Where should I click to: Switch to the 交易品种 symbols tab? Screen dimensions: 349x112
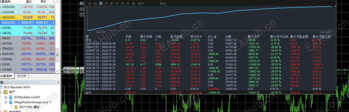tap(7, 76)
